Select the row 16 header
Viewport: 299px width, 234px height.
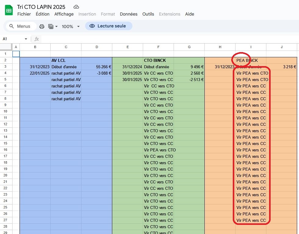coord(6,150)
